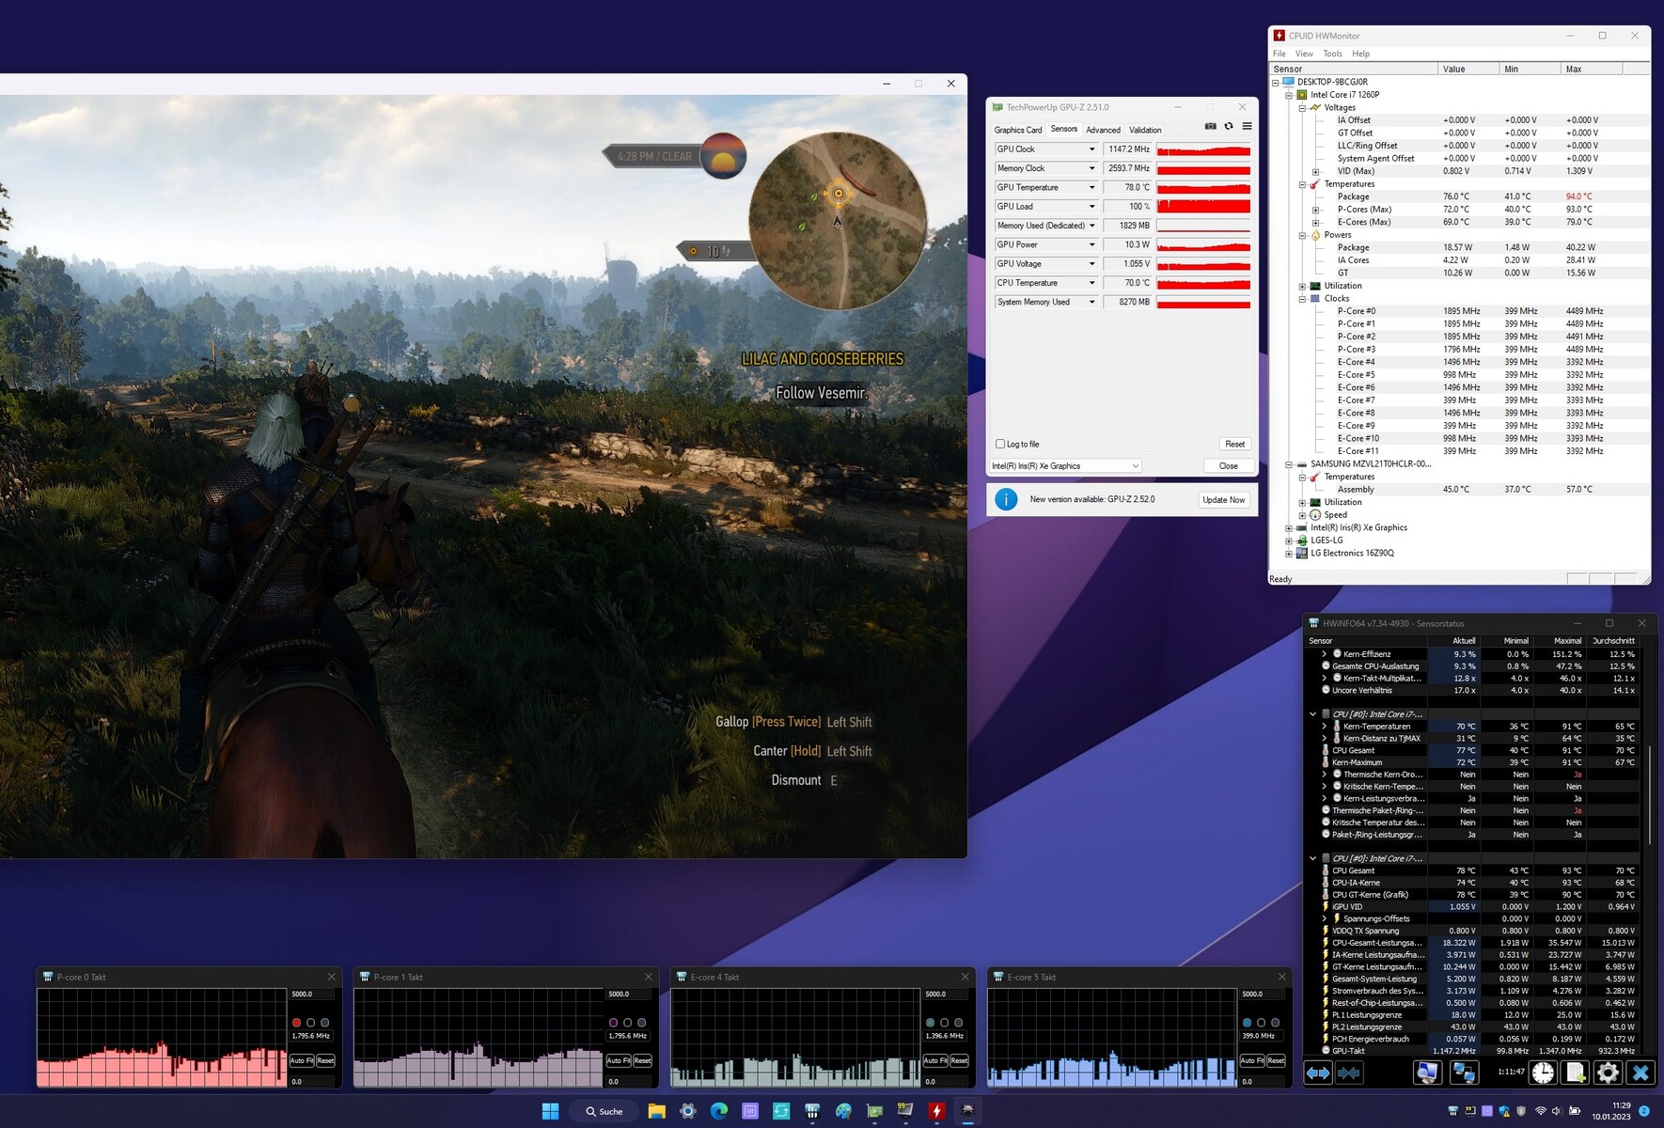Click 5000.0 max field in P-core 0 graph
This screenshot has height=1128, width=1664.
[312, 995]
